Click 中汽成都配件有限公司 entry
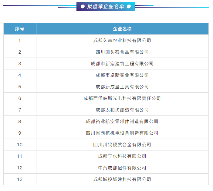Viewport: 213px width, 191px height. [122, 168]
